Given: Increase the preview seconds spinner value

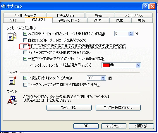Looking at the screenshot, I should coord(131,33).
